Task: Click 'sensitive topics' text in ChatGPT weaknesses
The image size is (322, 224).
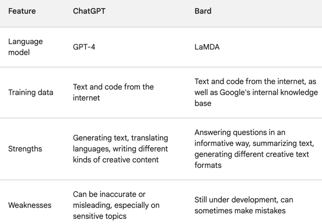Action: 100,216
